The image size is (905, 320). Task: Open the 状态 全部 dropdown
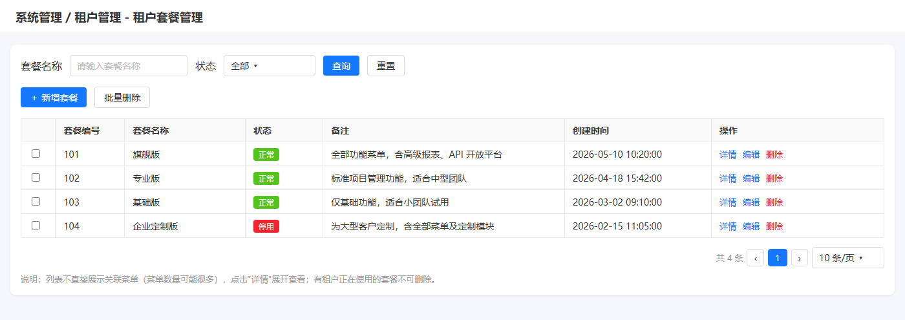pos(270,66)
